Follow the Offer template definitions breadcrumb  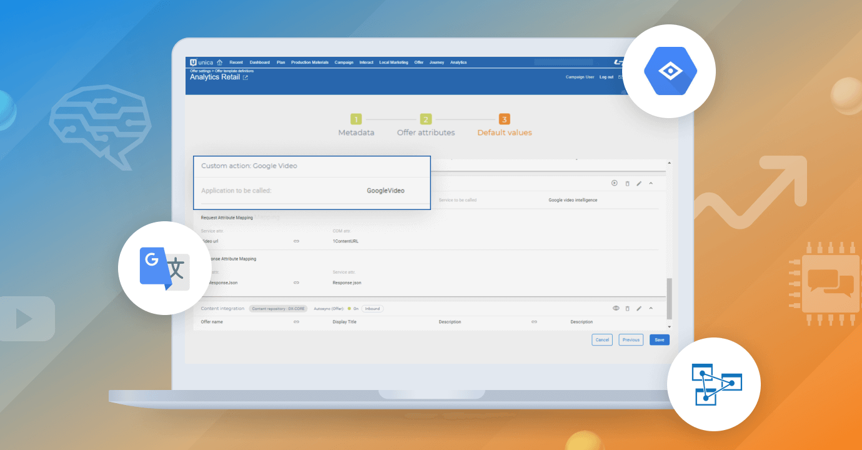coord(234,71)
